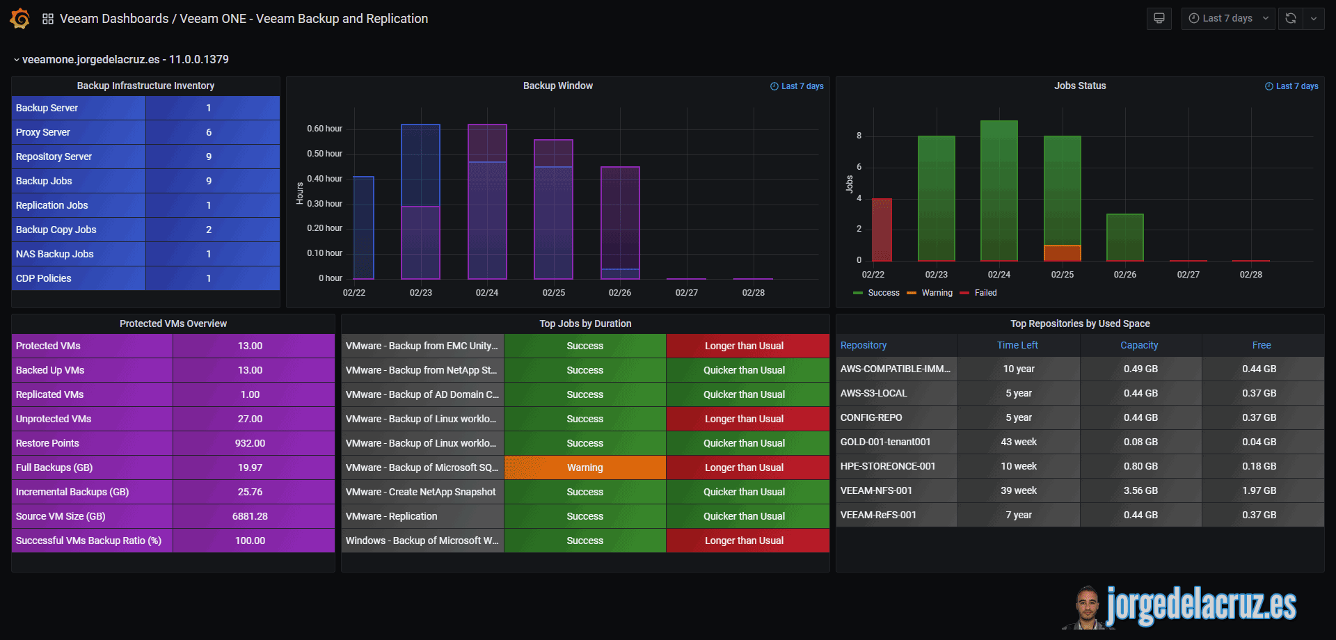
Task: Click the dashboards grid icon
Action: point(48,19)
